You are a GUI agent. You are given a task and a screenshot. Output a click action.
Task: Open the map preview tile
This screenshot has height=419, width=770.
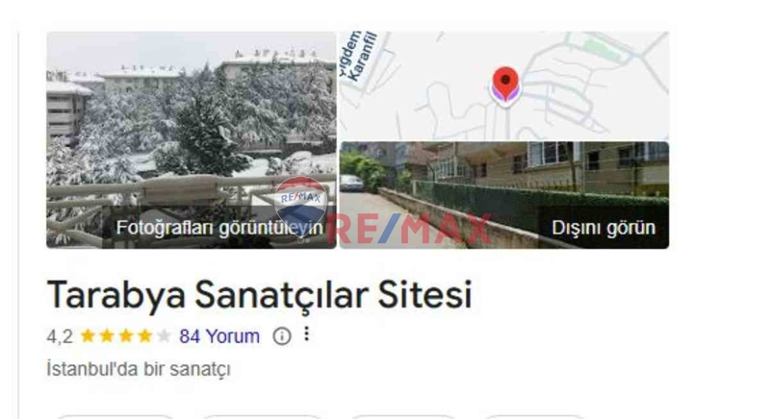coord(504,86)
